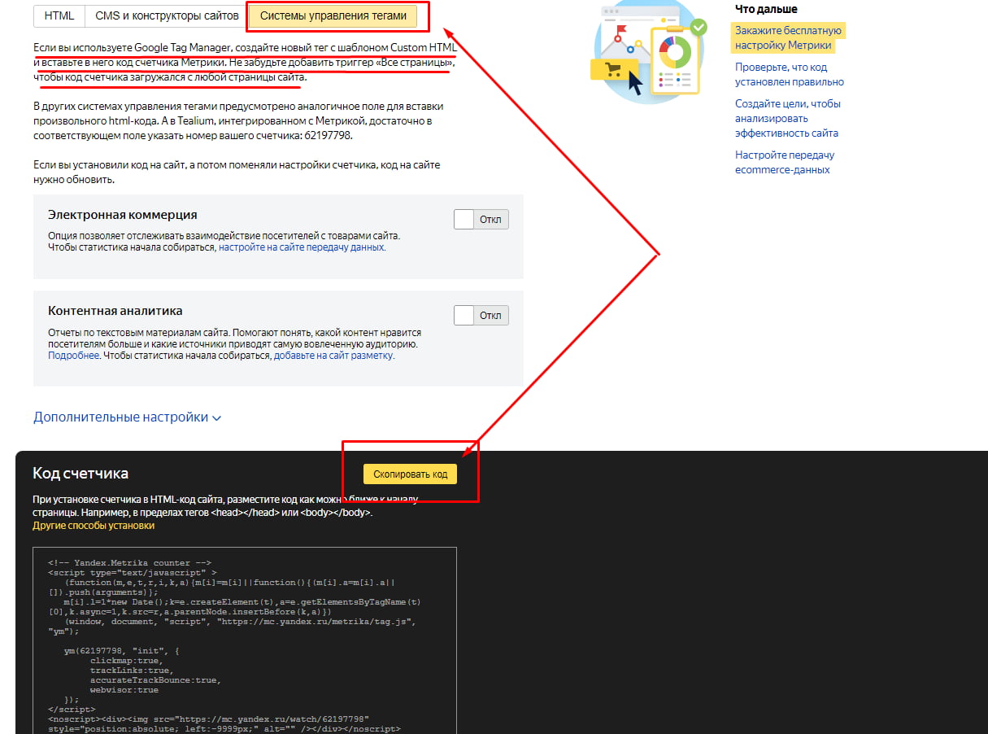
Task: Turn on the Контентная аналитика switch
Action: [481, 316]
